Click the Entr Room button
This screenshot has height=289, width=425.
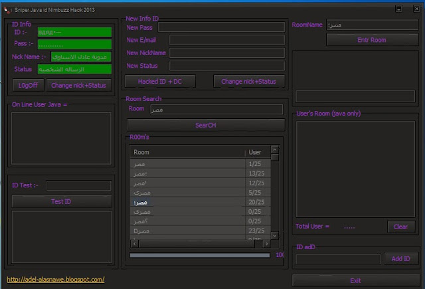pos(373,40)
